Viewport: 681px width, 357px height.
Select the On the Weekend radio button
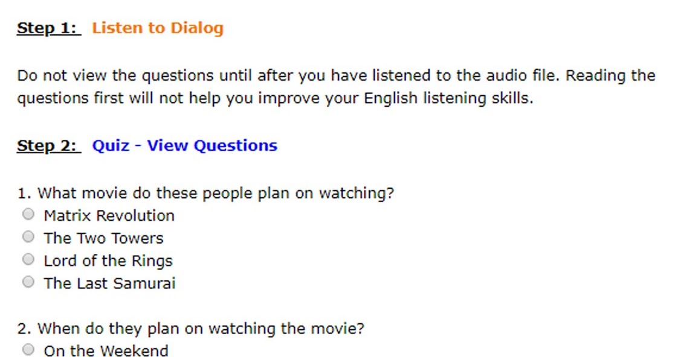(x=28, y=349)
